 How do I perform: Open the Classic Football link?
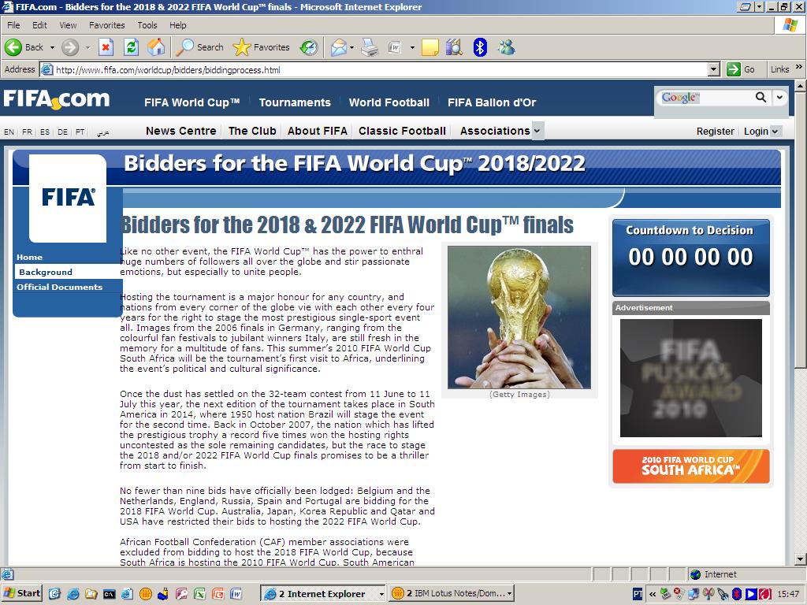(x=402, y=131)
